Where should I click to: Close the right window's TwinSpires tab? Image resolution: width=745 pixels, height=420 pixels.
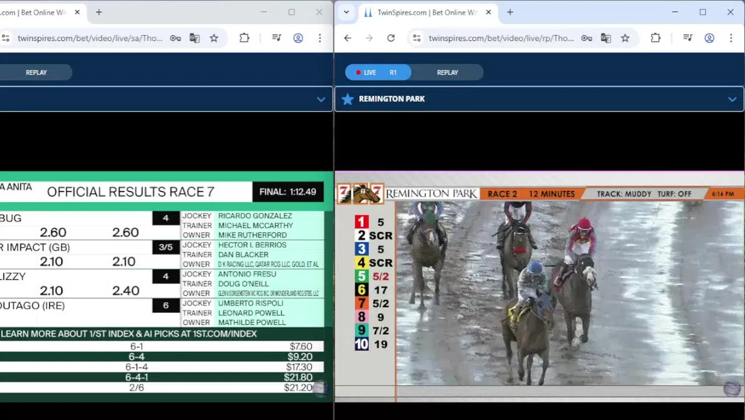pyautogui.click(x=489, y=12)
